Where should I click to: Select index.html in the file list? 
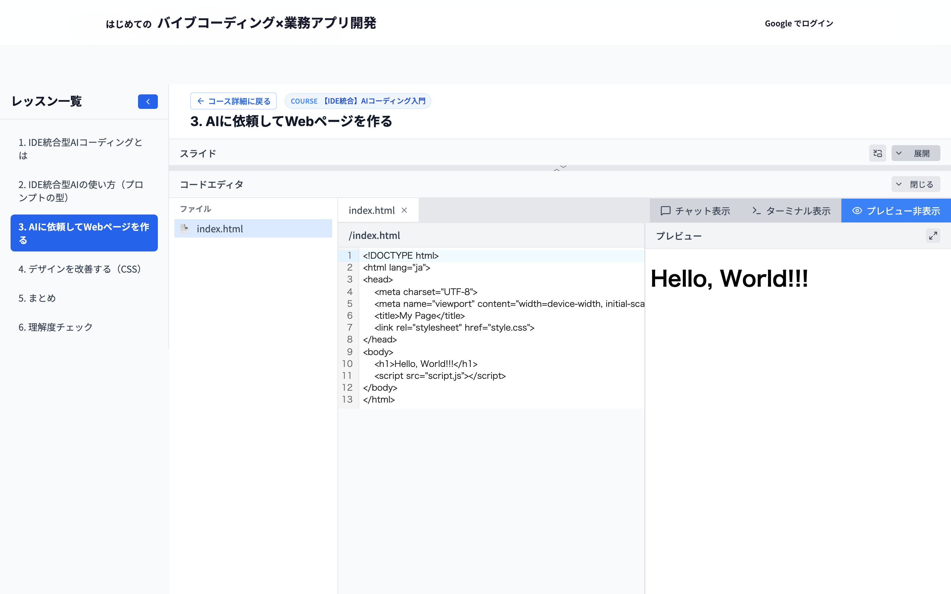pyautogui.click(x=253, y=229)
